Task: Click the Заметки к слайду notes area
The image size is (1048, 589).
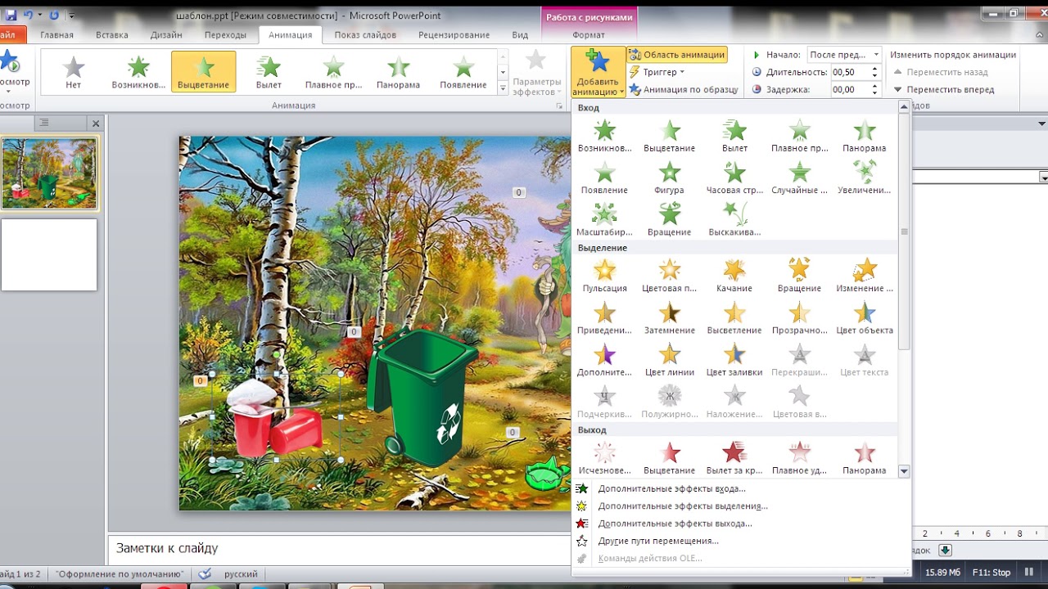Action: click(339, 548)
